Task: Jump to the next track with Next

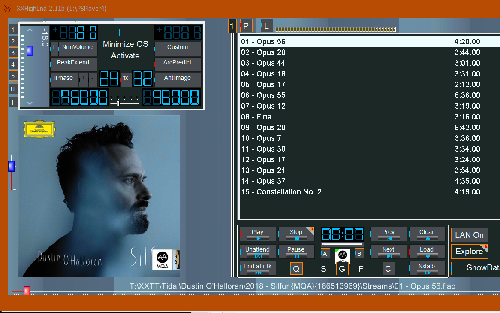Action: point(389,252)
